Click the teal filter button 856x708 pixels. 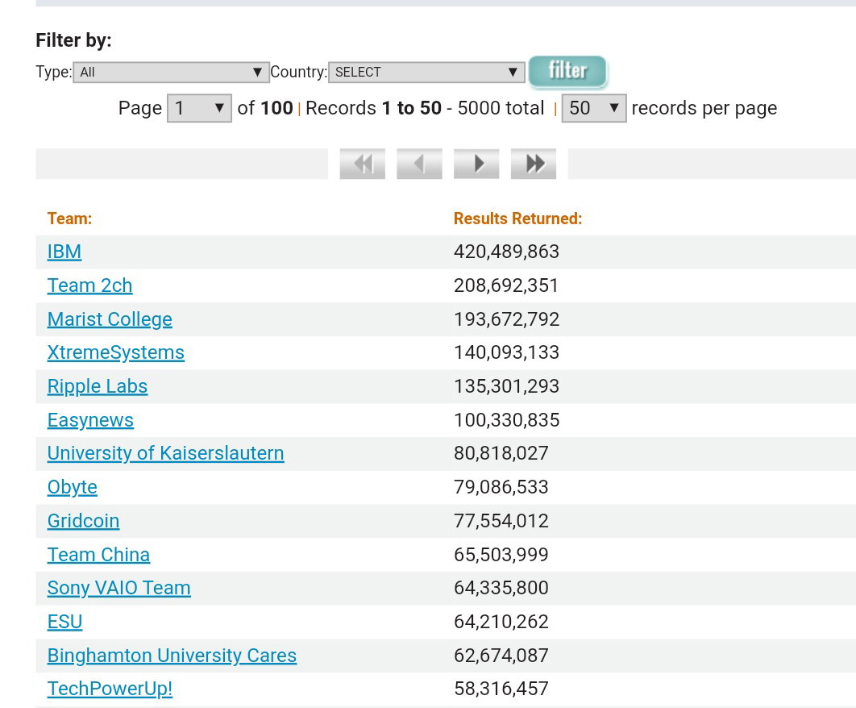click(567, 72)
